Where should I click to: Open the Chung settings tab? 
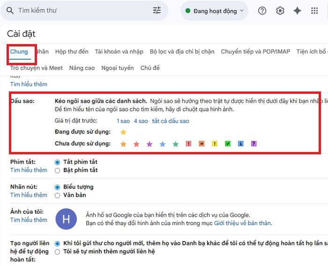coord(19,52)
